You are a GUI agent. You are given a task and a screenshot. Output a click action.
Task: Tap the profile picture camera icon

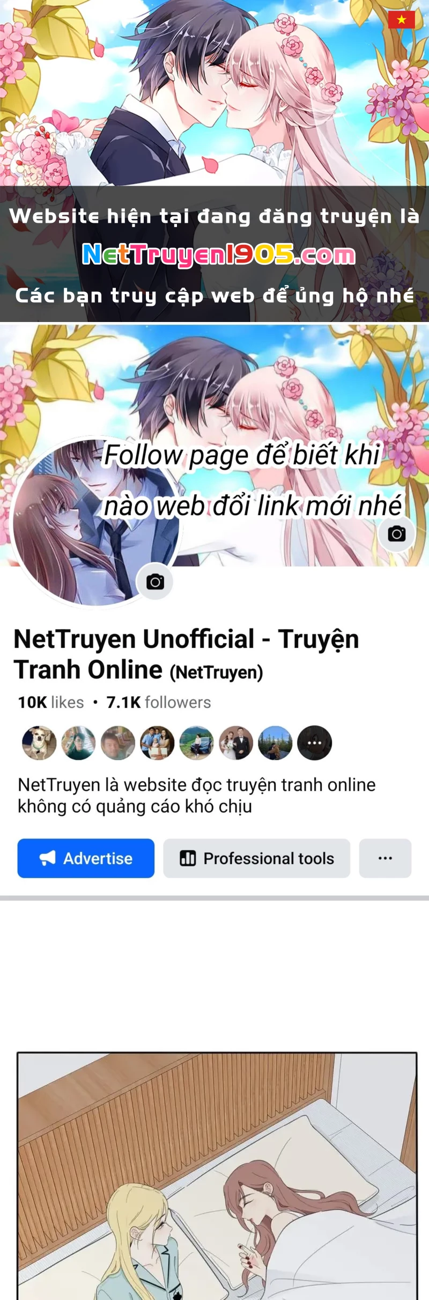[x=155, y=582]
